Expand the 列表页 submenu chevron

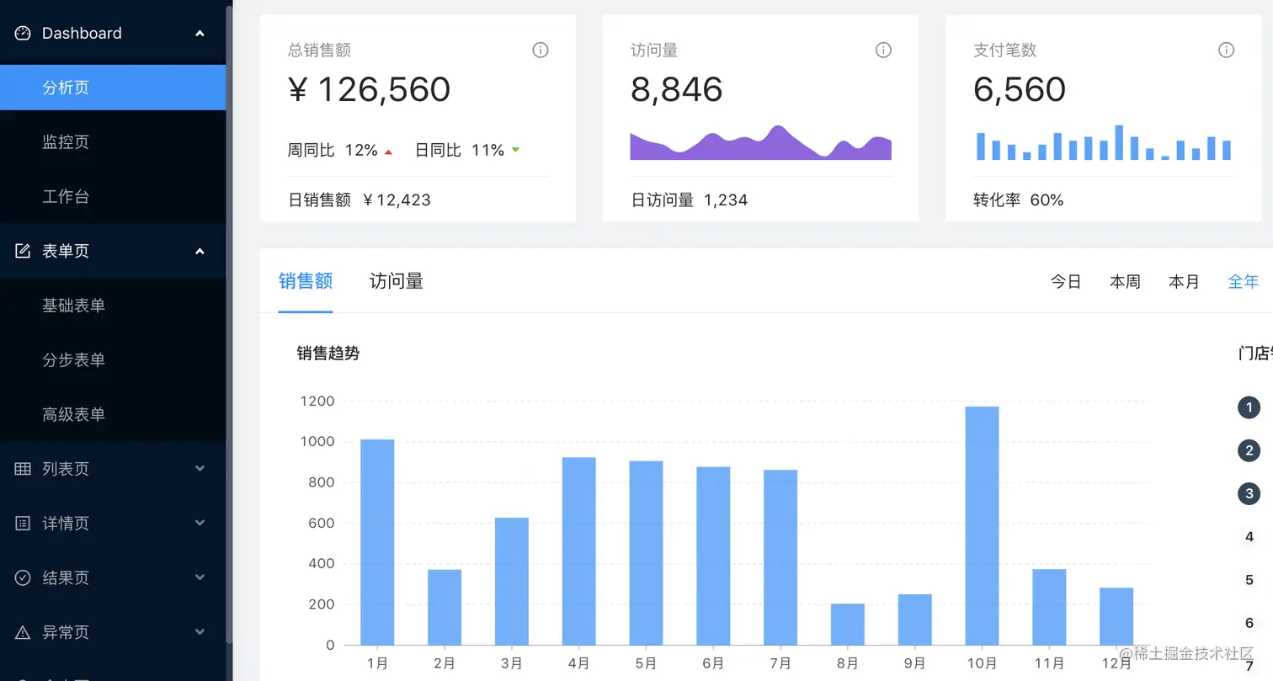point(200,468)
